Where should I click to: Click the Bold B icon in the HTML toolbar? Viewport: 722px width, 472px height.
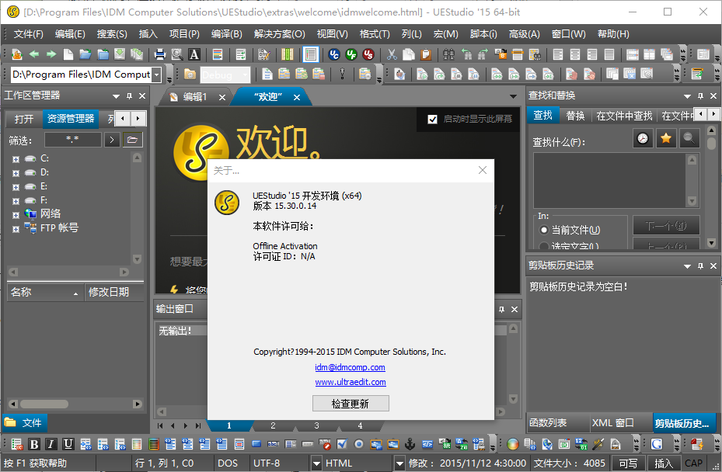(34, 445)
